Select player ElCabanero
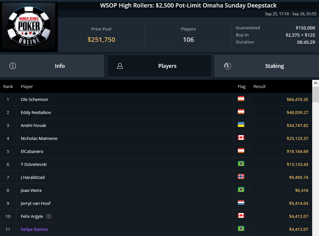This screenshot has width=319, height=236. 32,152
